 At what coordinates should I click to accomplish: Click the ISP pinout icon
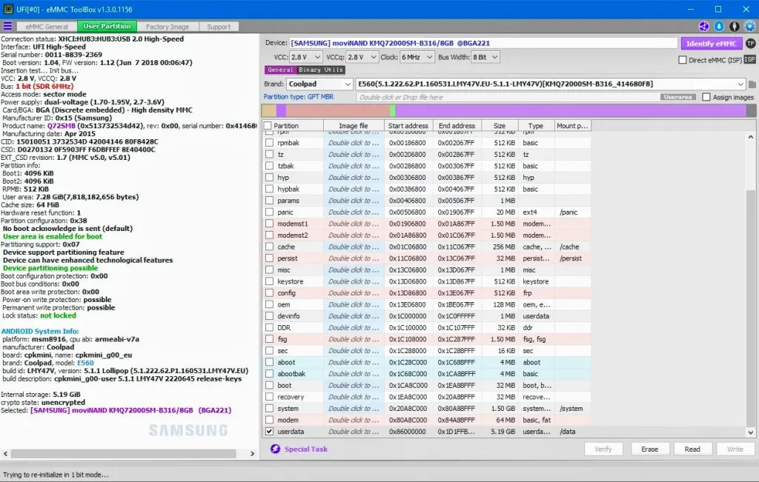[750, 59]
